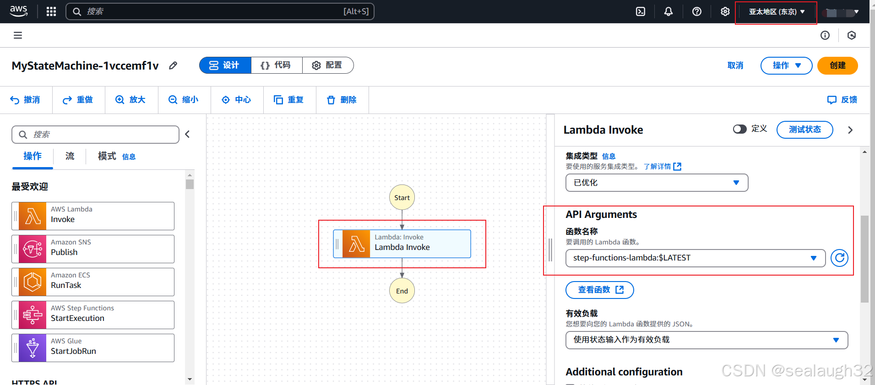Image resolution: width=875 pixels, height=385 pixels.
Task: Open the actions (操作) dropdown button
Action: [786, 65]
